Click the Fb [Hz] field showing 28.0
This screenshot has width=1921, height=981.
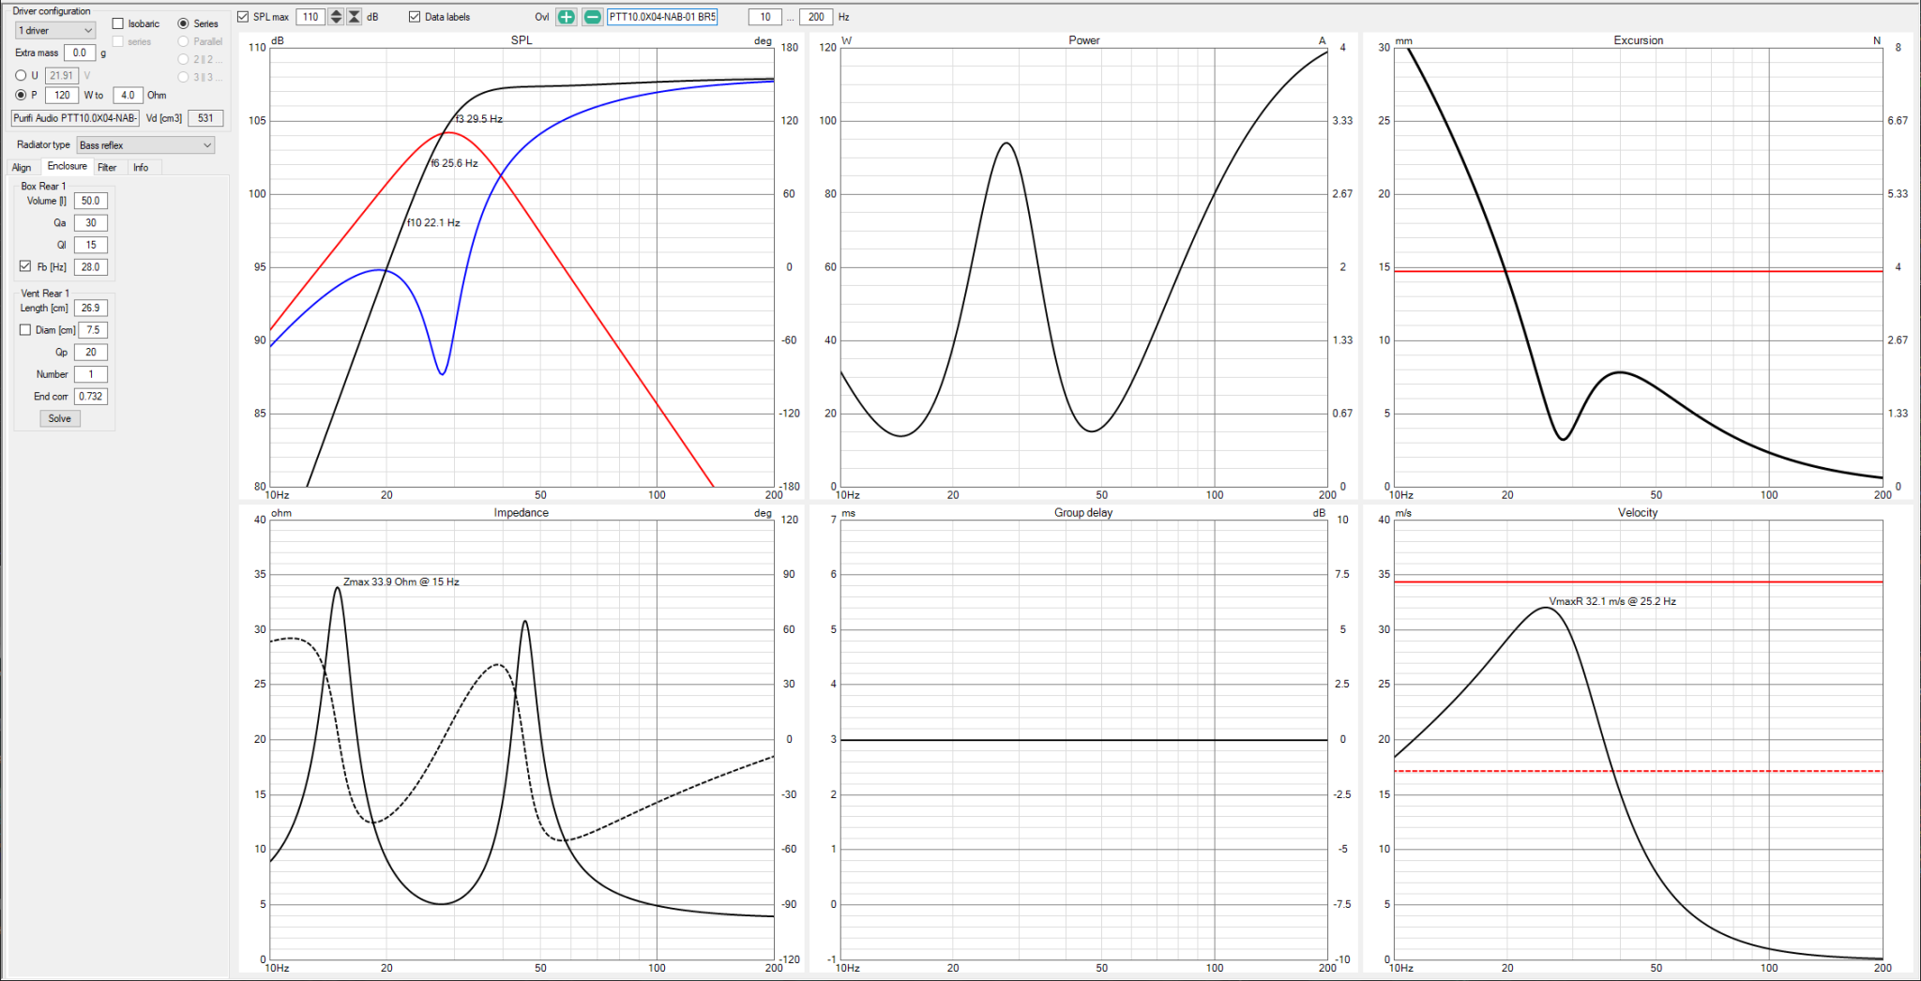tap(90, 267)
